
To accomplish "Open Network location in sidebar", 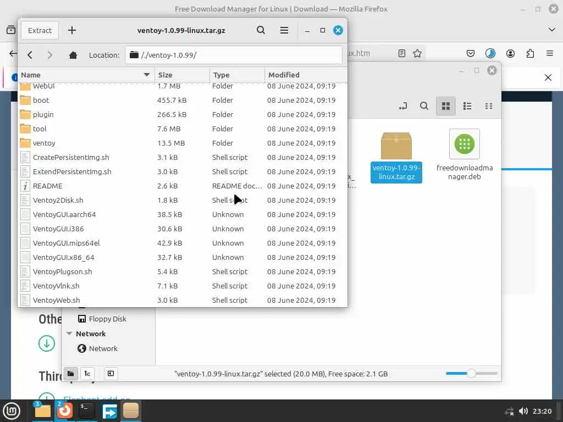I will point(103,348).
